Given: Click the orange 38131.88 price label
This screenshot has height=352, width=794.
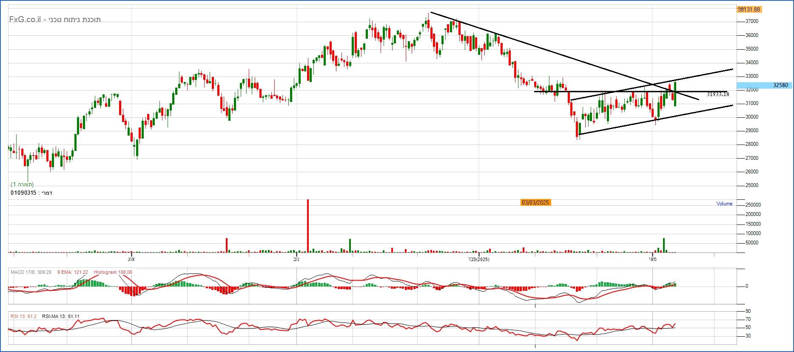Looking at the screenshot, I should click(749, 9).
